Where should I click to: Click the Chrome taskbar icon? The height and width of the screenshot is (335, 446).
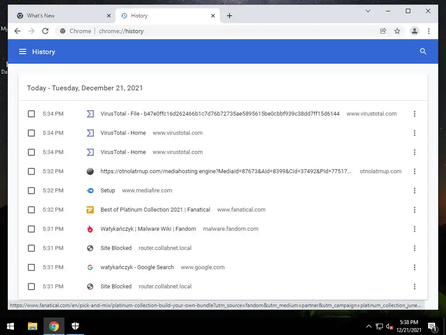54,326
